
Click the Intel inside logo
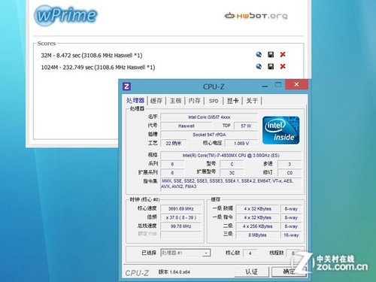[281, 130]
